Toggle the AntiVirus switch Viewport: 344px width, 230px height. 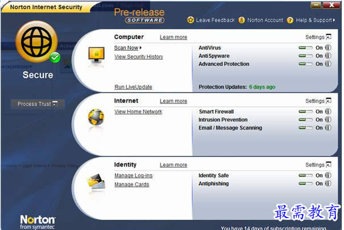click(305, 48)
